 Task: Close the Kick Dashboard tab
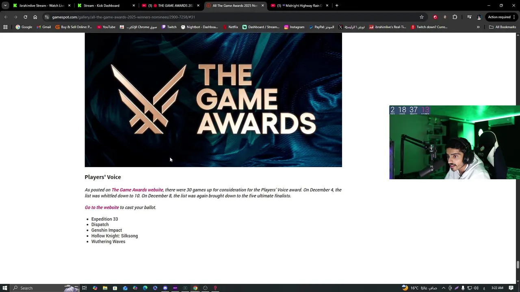click(134, 6)
